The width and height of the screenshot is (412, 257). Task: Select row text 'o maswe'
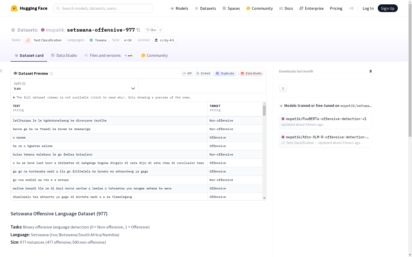click(19, 137)
